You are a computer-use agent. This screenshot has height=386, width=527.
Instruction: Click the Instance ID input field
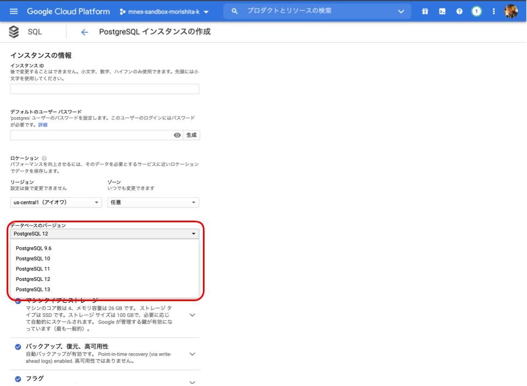click(105, 89)
